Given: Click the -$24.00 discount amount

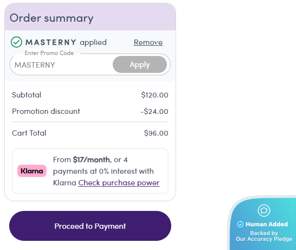Looking at the screenshot, I should (x=154, y=111).
